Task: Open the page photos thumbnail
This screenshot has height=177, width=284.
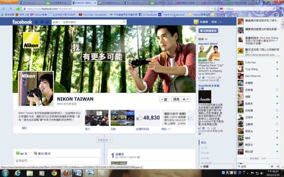Action: pyautogui.click(x=97, y=118)
